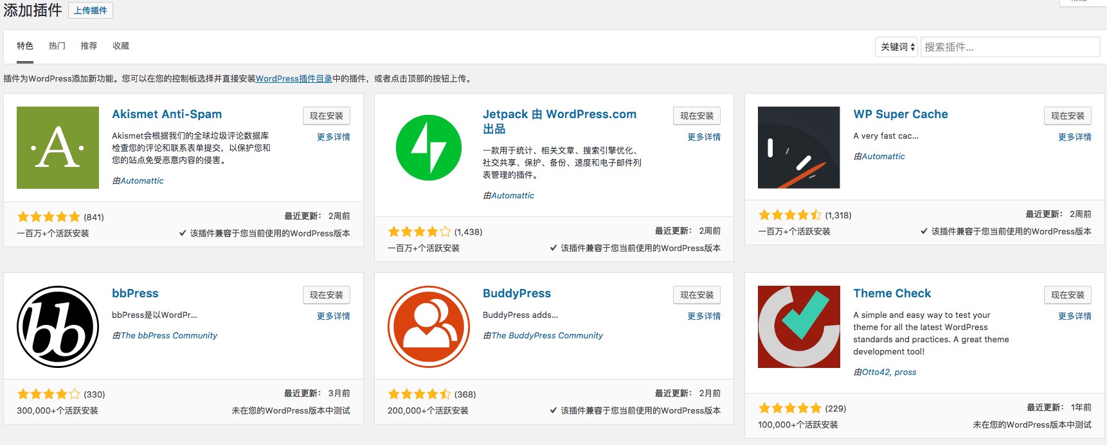Click Automattic author link under Akismet
This screenshot has width=1107, height=445.
point(142,180)
